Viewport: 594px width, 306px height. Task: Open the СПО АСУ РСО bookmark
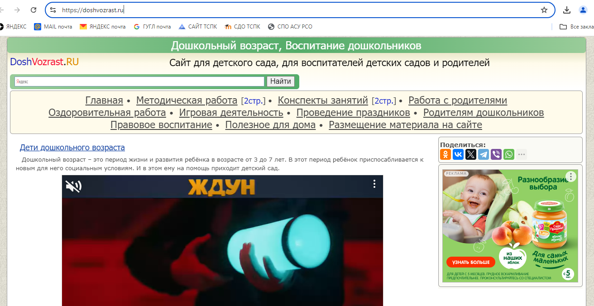pyautogui.click(x=290, y=27)
